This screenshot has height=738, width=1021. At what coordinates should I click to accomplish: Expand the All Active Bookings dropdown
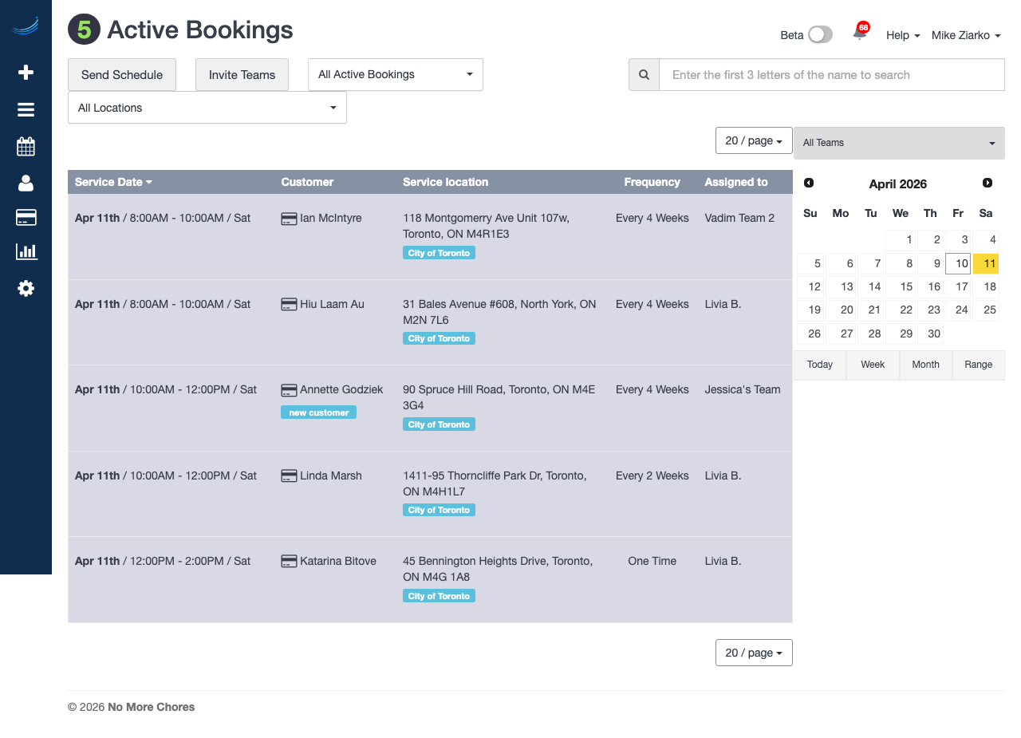pyautogui.click(x=395, y=75)
